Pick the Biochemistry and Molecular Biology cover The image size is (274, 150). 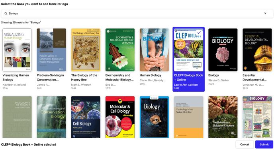click(x=120, y=50)
